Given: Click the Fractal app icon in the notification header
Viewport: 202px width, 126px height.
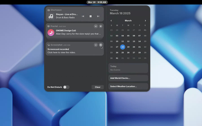Looking at the screenshot, I should (49, 26).
